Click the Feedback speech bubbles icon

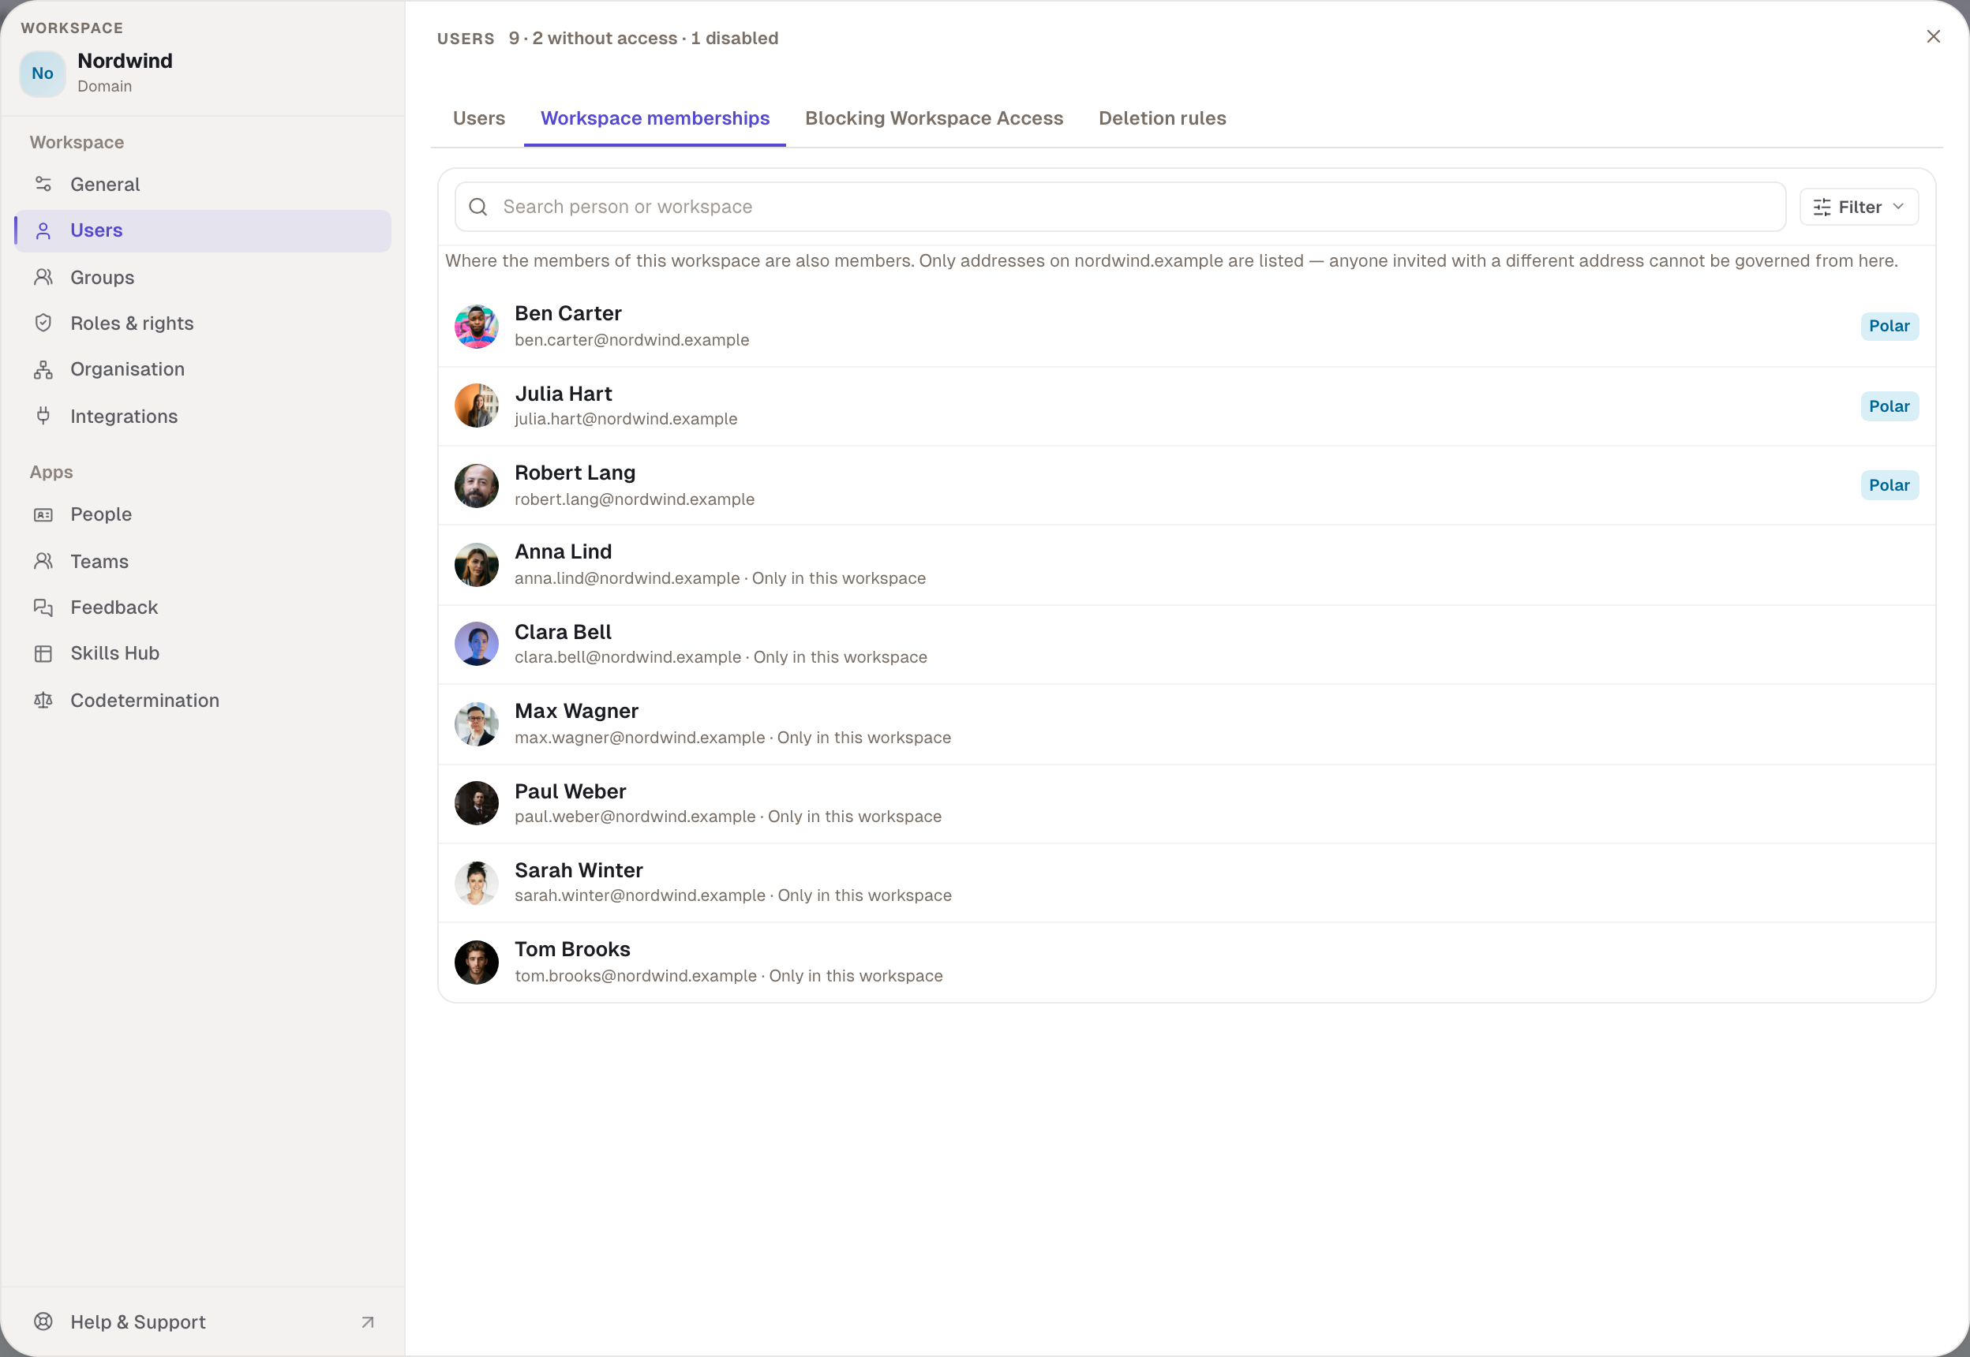tap(43, 607)
